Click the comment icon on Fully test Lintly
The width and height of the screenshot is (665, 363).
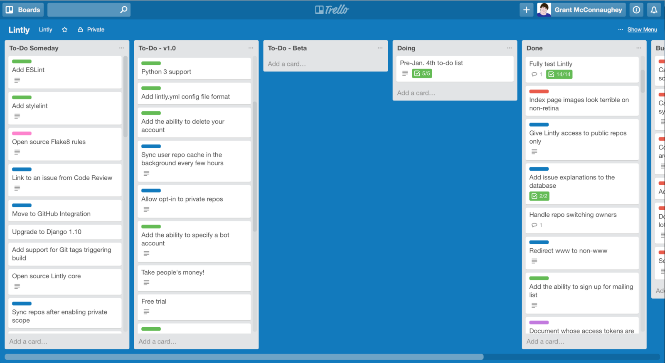[x=534, y=74]
